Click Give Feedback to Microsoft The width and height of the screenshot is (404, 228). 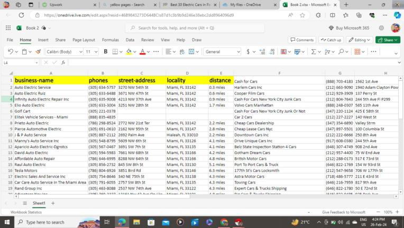click(x=343, y=212)
